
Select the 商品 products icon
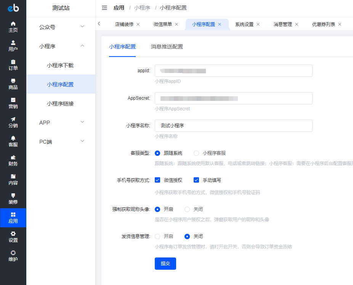(x=13, y=81)
